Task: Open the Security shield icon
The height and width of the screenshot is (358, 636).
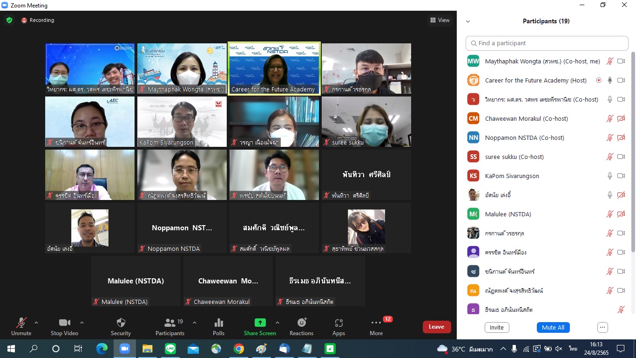Action: (121, 323)
